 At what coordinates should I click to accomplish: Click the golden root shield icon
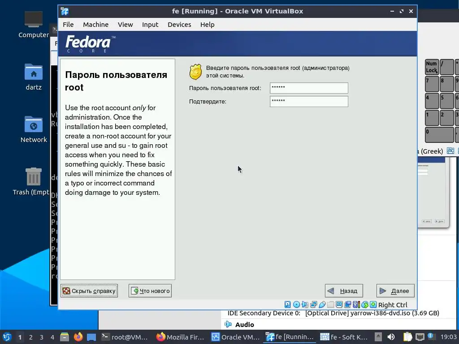coord(195,72)
